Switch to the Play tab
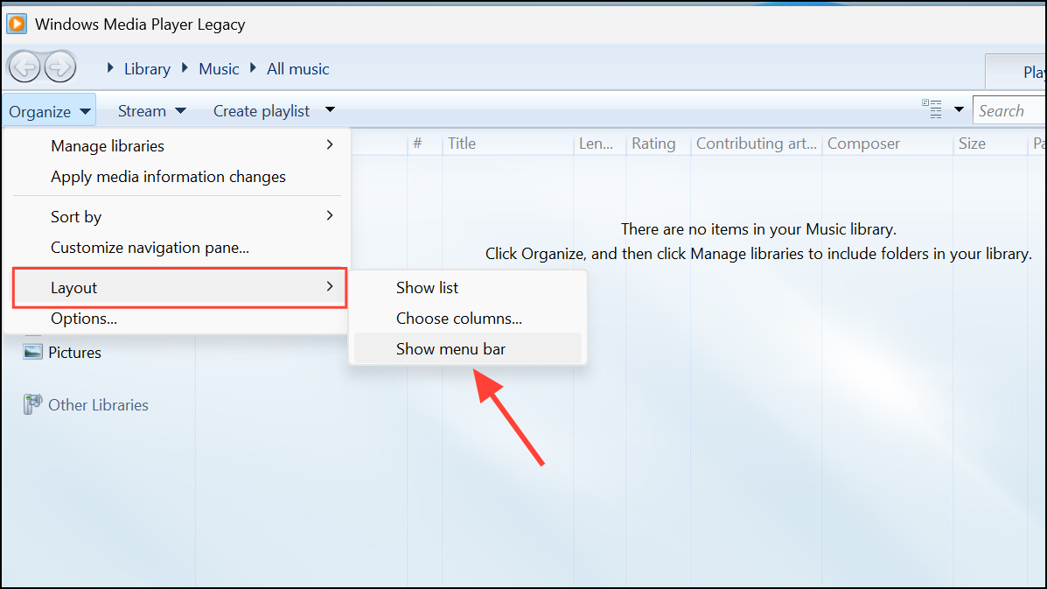1047x589 pixels. (x=1016, y=72)
